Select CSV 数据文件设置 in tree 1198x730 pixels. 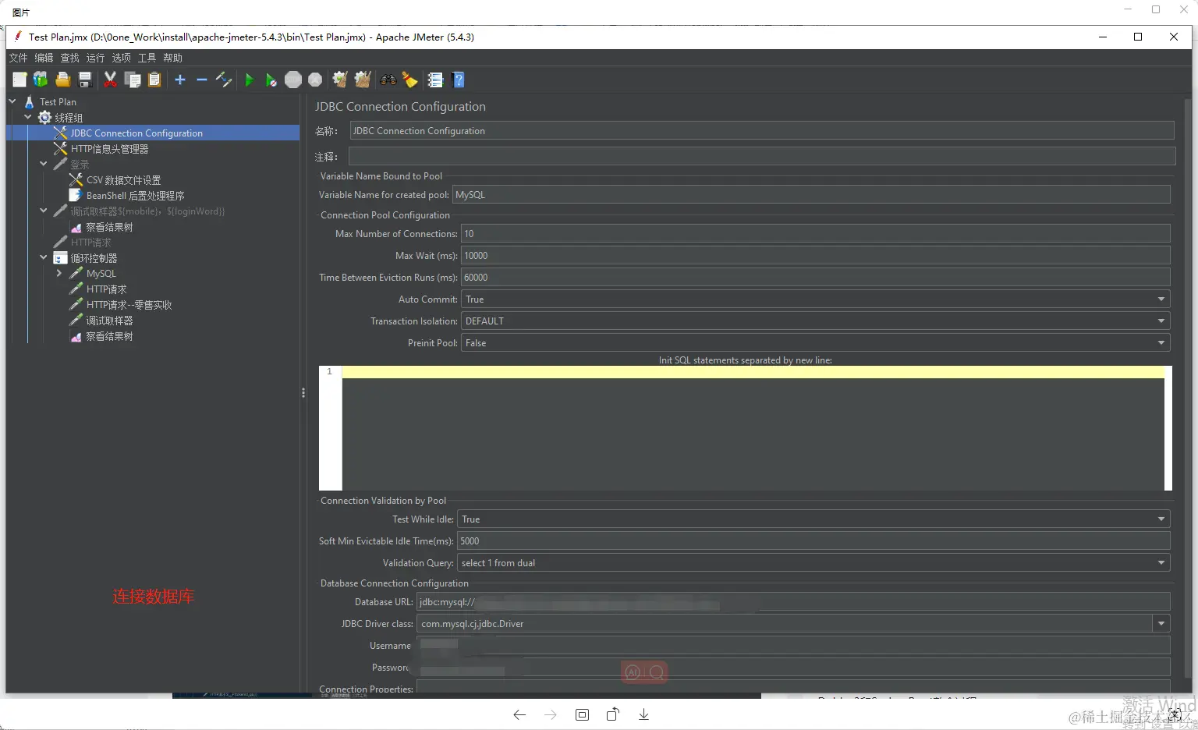tap(123, 180)
